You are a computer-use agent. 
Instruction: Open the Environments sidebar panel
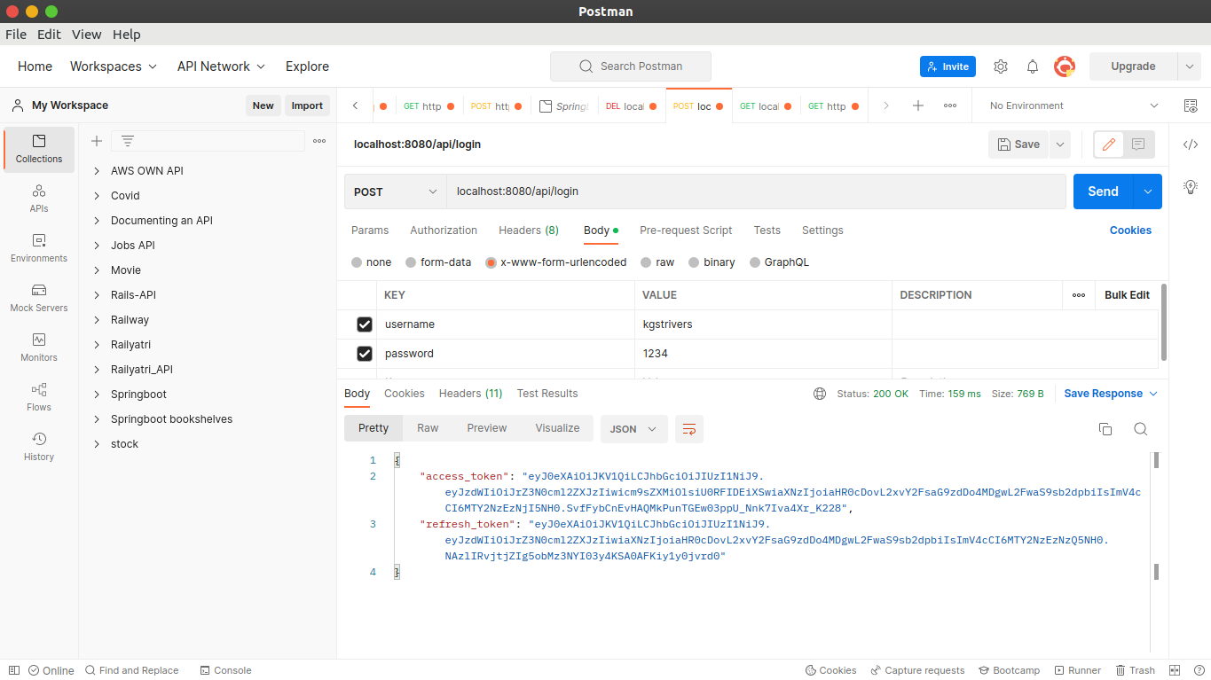click(39, 247)
